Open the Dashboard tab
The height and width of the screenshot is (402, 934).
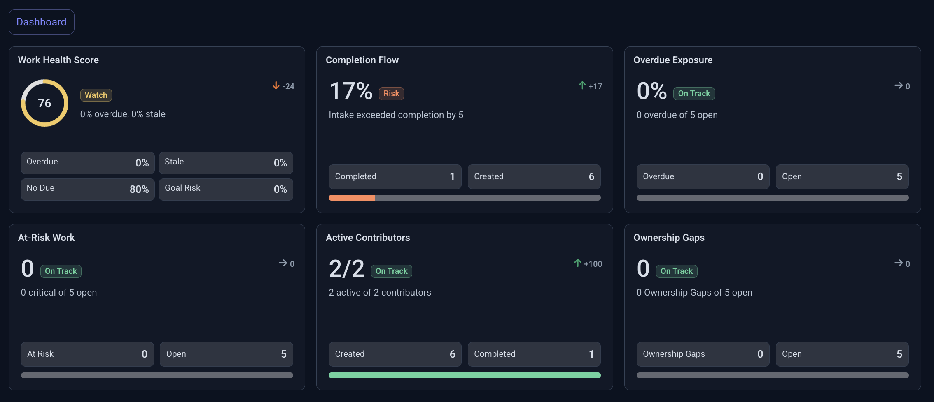click(x=41, y=22)
